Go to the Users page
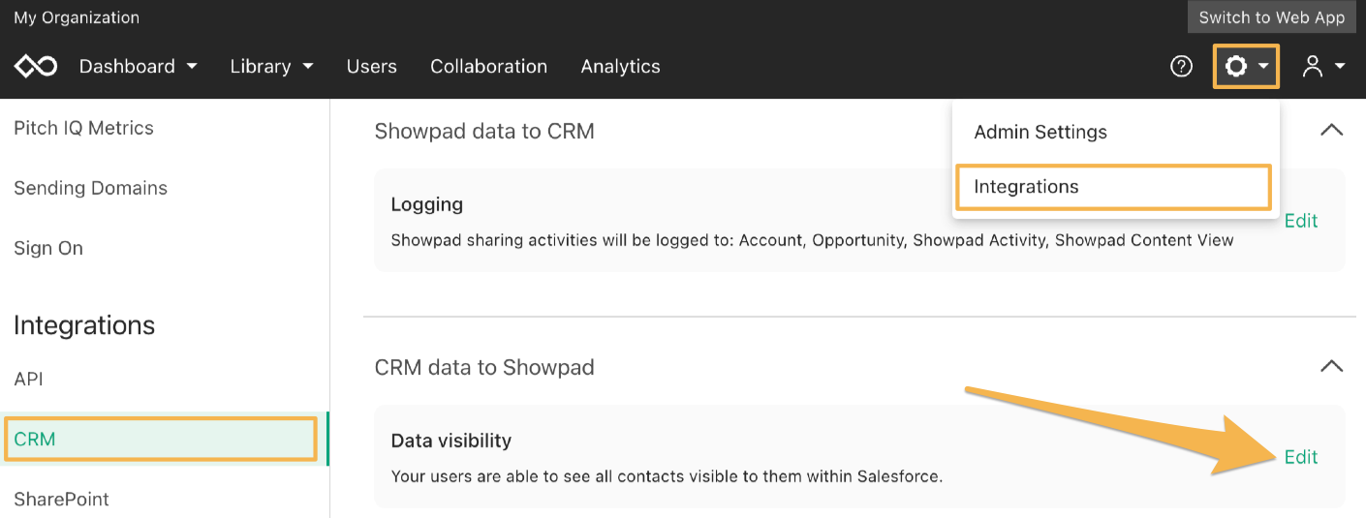 (372, 67)
